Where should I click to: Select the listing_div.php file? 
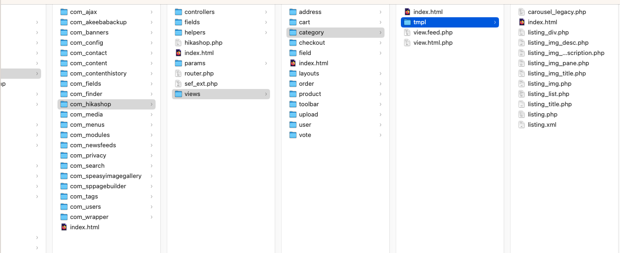click(x=548, y=33)
